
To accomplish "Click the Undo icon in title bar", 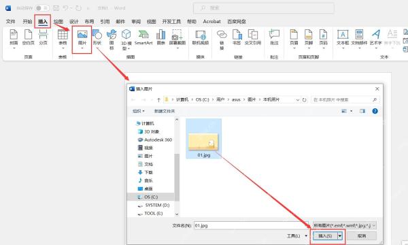I will [x=65, y=8].
